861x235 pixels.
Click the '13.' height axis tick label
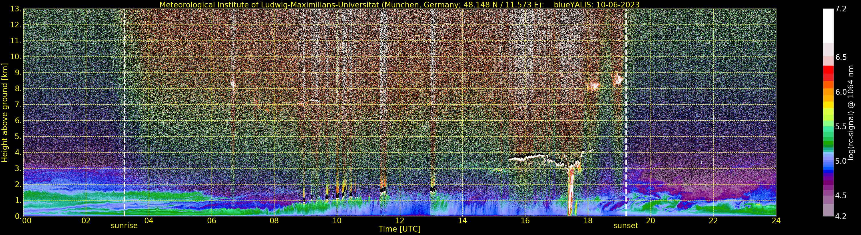(16, 9)
